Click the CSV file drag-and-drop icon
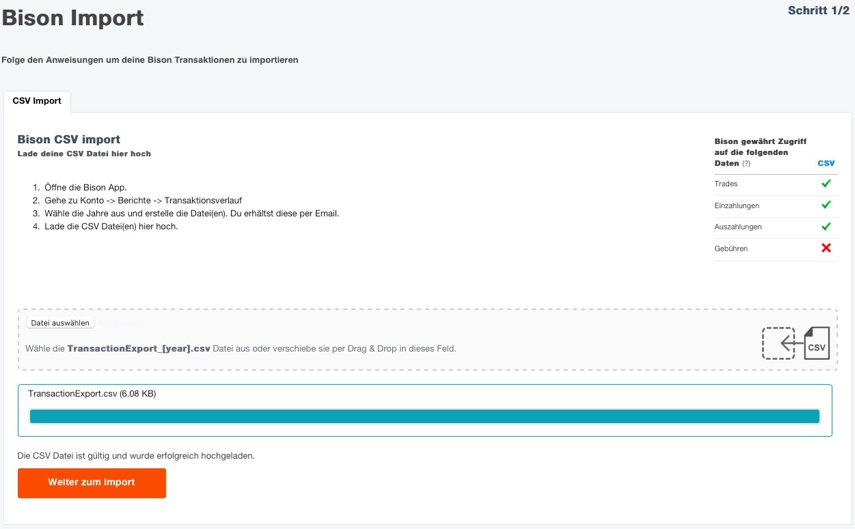The height and width of the screenshot is (529, 855). pos(796,343)
